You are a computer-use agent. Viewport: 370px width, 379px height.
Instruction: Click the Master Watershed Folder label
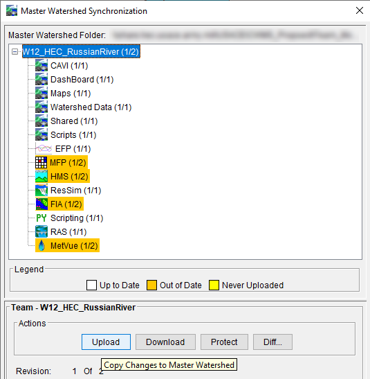57,35
